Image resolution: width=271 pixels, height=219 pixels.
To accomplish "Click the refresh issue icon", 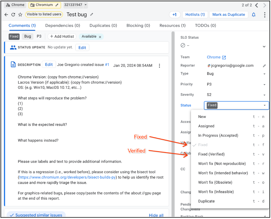I will 13,15.
